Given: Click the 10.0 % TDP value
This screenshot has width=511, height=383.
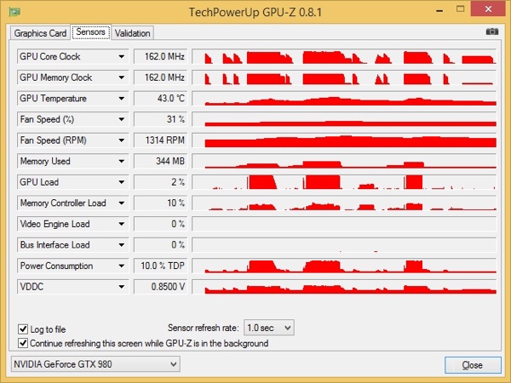Looking at the screenshot, I should point(161,266).
